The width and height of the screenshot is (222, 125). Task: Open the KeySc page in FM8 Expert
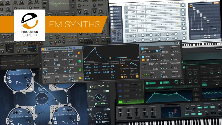tap(114, 38)
